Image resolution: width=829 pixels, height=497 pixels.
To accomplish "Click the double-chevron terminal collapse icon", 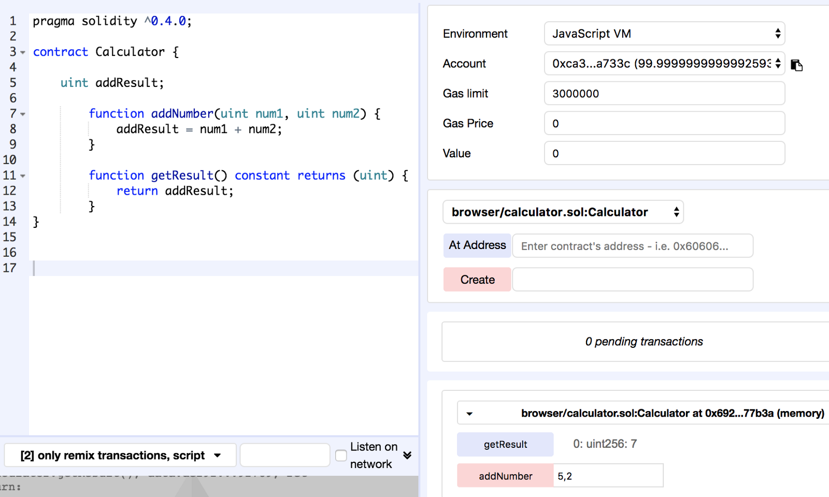I will (407, 455).
